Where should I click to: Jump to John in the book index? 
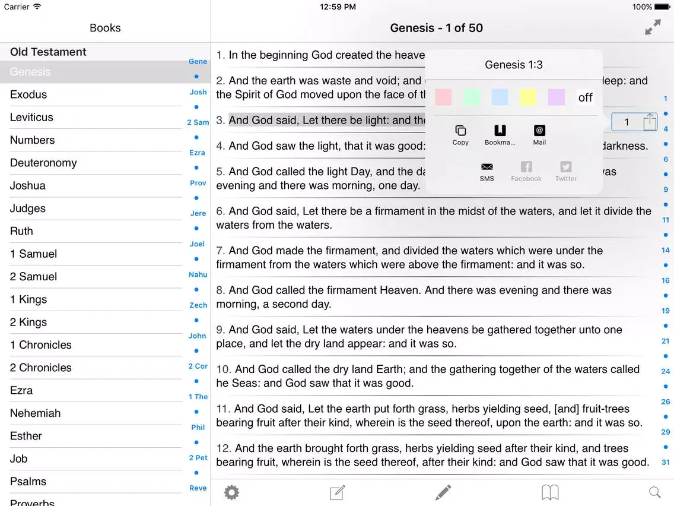pyautogui.click(x=198, y=336)
